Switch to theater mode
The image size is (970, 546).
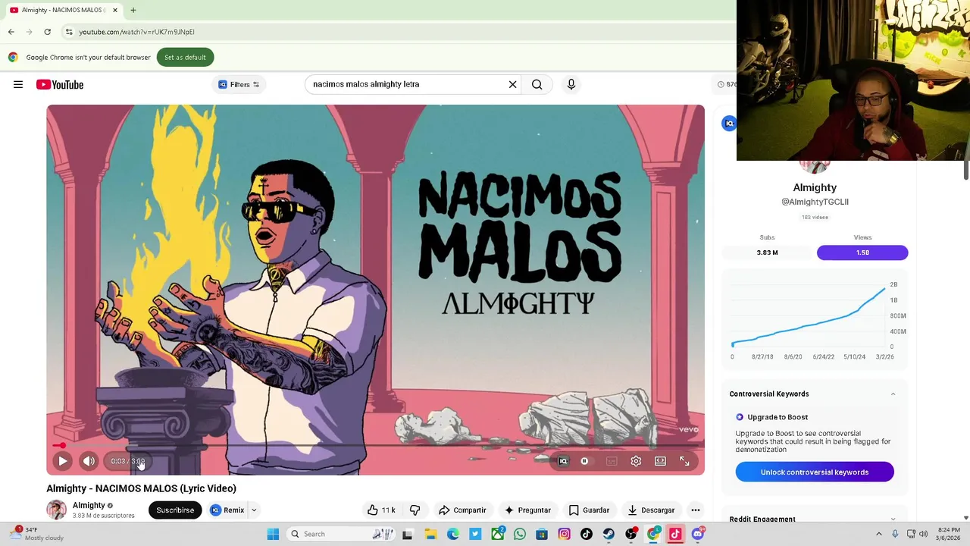coord(660,461)
